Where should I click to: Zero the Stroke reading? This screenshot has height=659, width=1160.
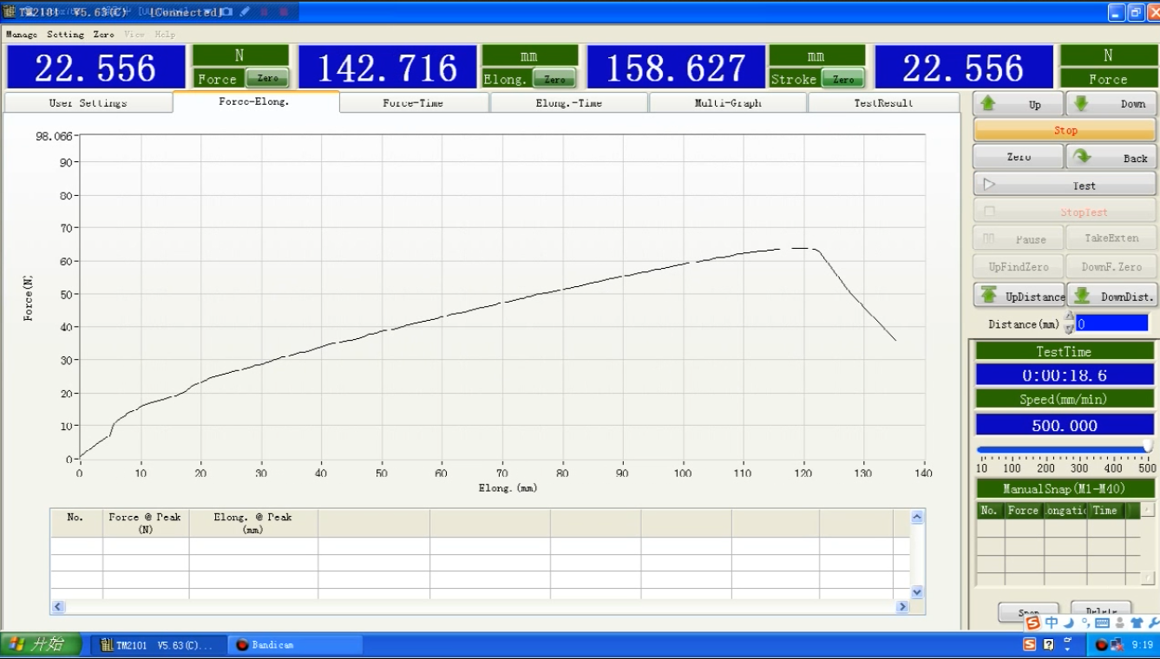(842, 79)
